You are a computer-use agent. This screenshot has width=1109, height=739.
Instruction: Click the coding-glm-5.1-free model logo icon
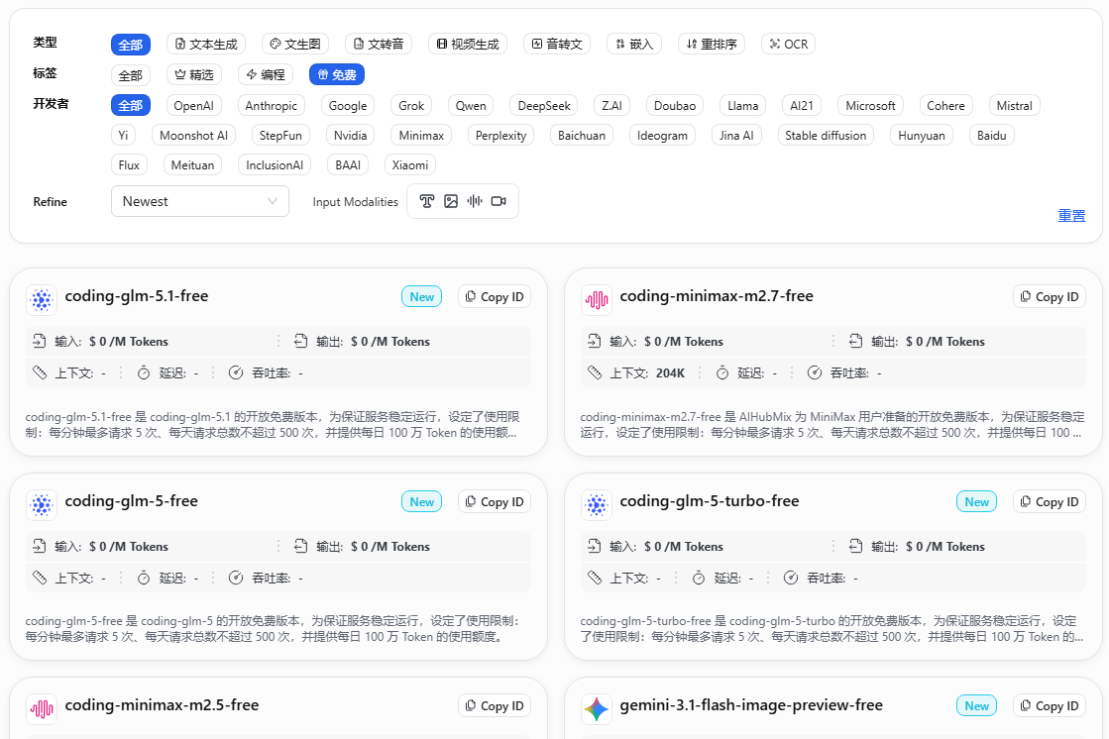tap(42, 300)
